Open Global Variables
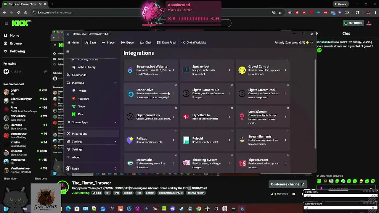379x213 pixels. (x=194, y=43)
